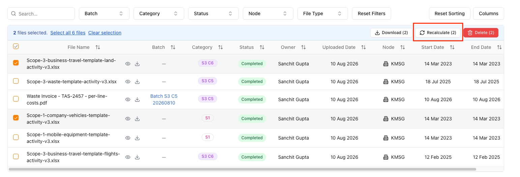This screenshot has width=520, height=177.
Task: Check the Waste Invoice TAS-2457 row checkbox
Action: 16,99
